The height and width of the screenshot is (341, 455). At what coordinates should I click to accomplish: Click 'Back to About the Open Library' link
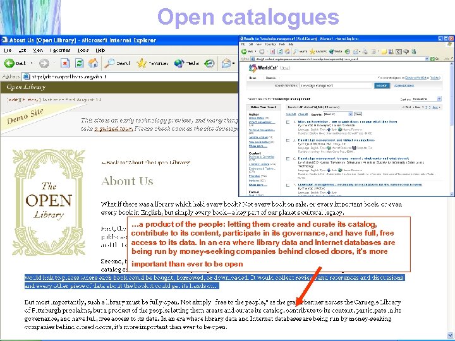point(146,163)
